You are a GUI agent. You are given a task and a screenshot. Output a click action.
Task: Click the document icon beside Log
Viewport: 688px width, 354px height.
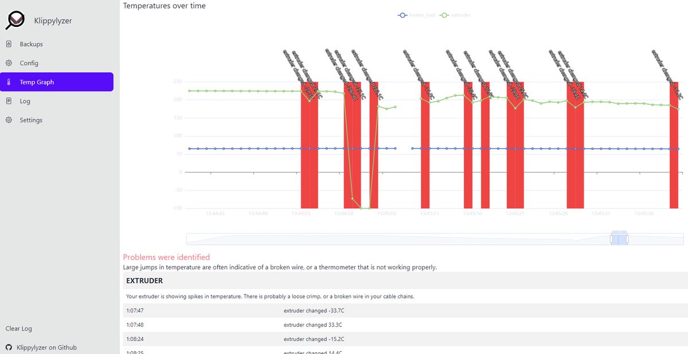tap(8, 101)
